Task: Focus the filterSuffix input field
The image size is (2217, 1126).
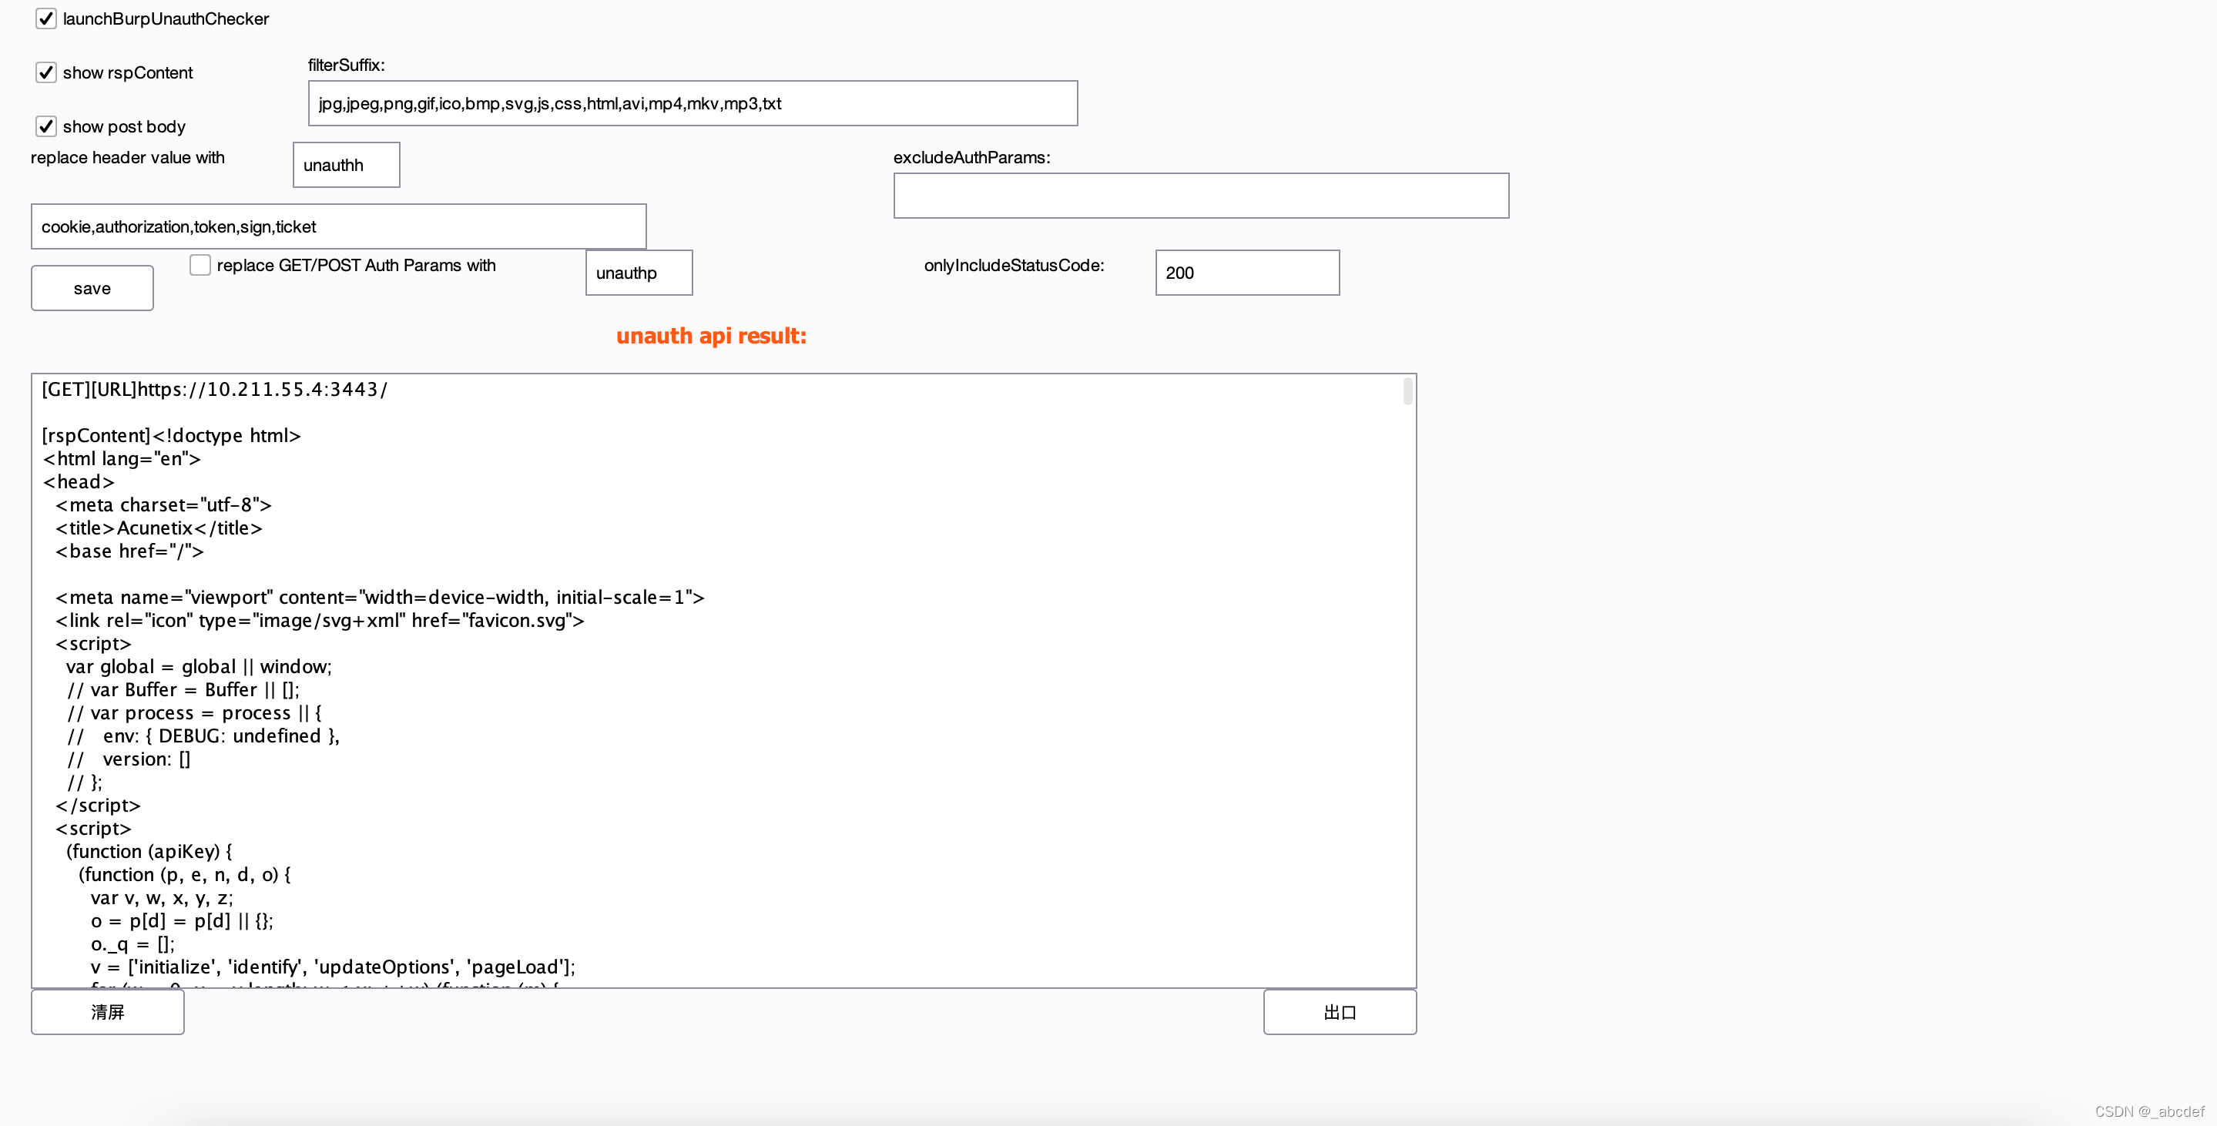Action: tap(692, 103)
